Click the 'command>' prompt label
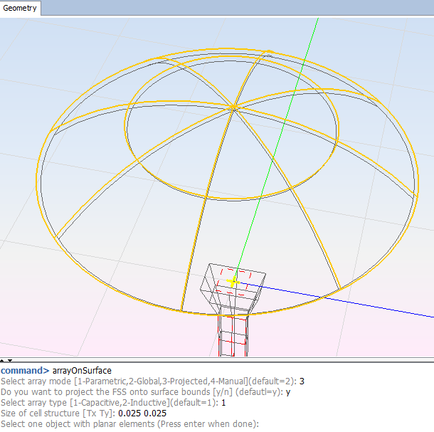Screen dimensions: 434x432 click(25, 371)
